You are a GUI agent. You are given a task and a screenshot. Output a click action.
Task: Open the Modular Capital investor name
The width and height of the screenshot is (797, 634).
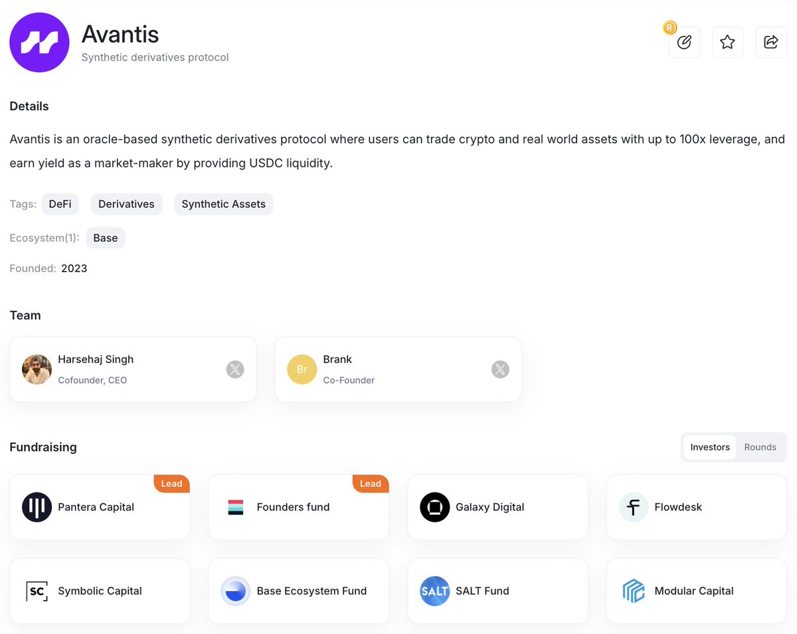click(694, 591)
